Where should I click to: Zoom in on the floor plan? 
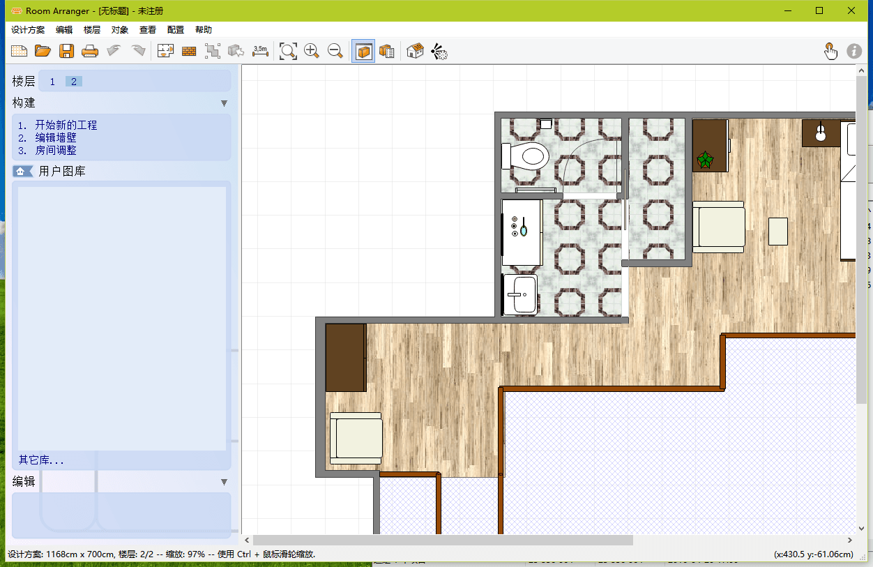click(312, 50)
